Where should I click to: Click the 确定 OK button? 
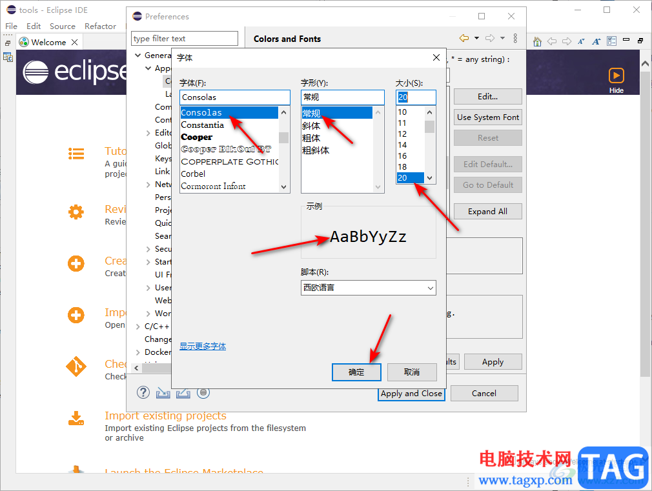356,372
